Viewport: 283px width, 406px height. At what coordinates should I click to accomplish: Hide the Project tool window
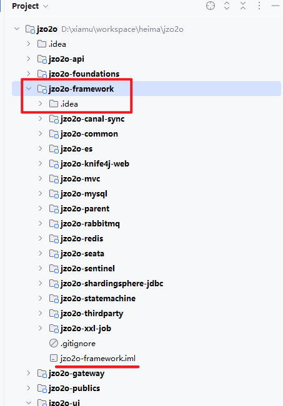[276, 6]
